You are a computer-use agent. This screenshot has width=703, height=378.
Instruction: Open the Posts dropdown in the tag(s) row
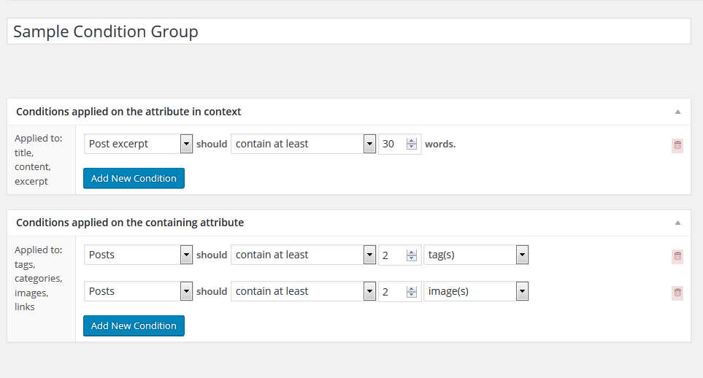[139, 255]
